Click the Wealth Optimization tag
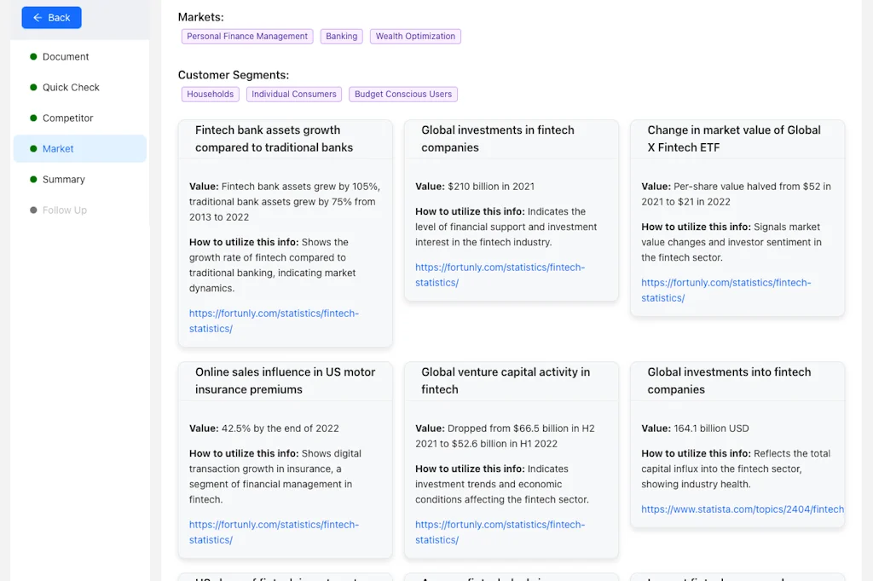 415,37
